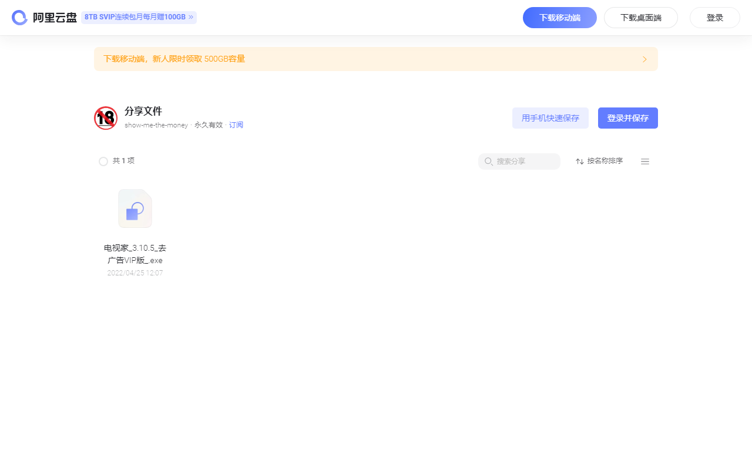Viewport: 752px width, 451px height.
Task: Toggle the select-all circle checkbox
Action: click(103, 161)
